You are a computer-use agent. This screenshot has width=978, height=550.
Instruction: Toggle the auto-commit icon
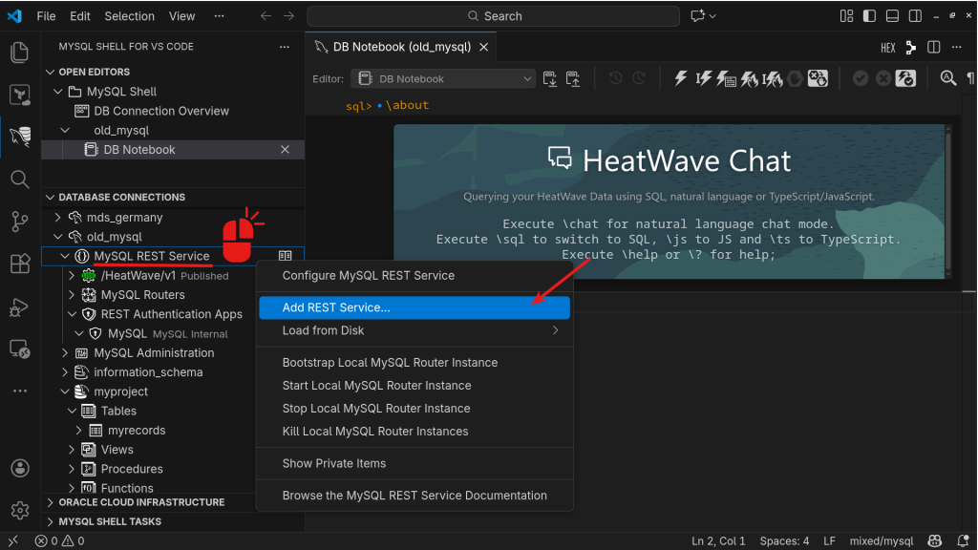tap(905, 78)
